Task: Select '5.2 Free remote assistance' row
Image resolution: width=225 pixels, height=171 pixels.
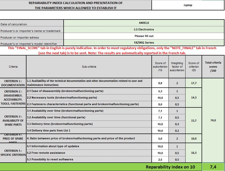Action: pos(46,153)
